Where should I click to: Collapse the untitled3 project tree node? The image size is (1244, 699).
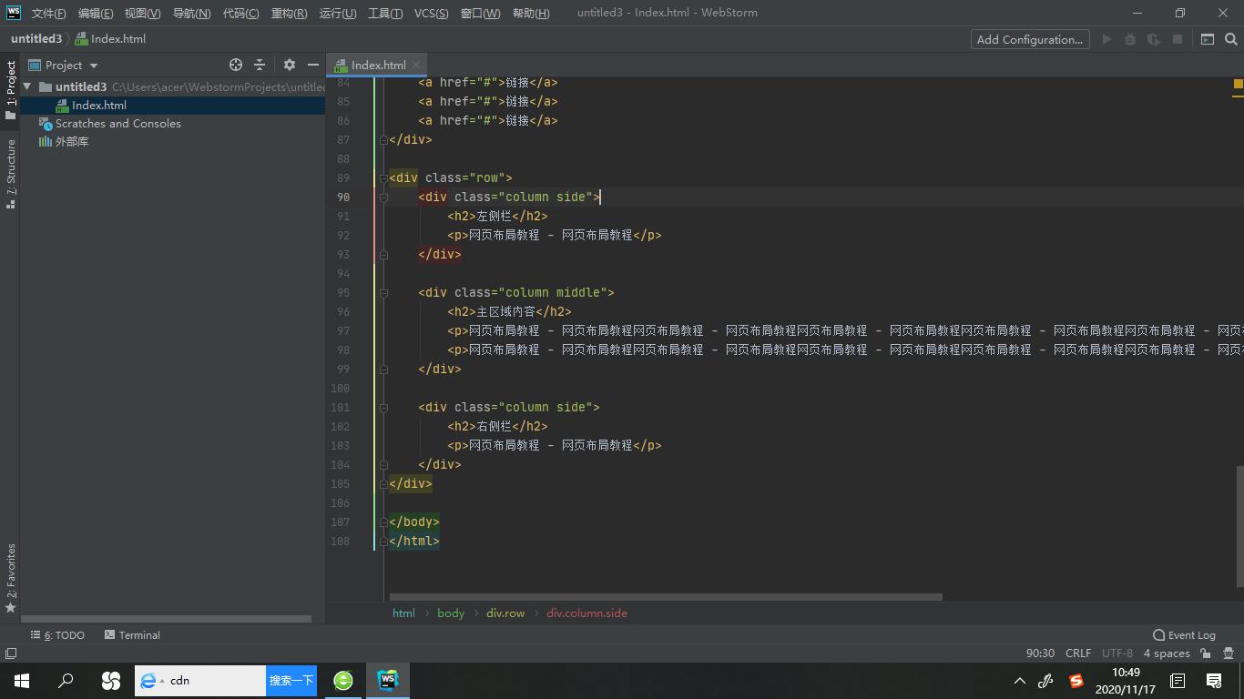pos(28,86)
